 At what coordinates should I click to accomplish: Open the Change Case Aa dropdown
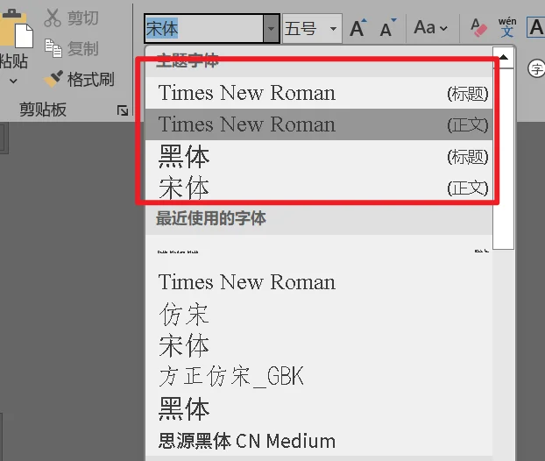pyautogui.click(x=430, y=28)
